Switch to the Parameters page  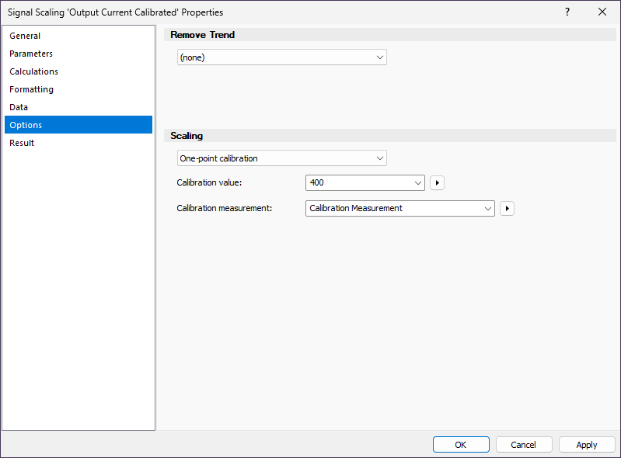click(x=31, y=54)
